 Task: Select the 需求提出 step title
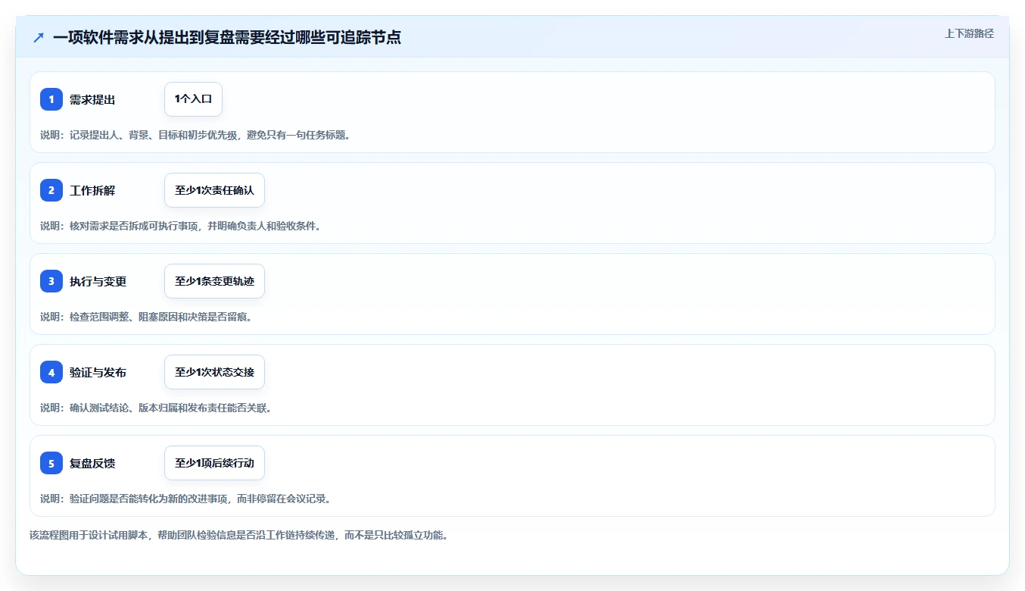click(x=92, y=99)
